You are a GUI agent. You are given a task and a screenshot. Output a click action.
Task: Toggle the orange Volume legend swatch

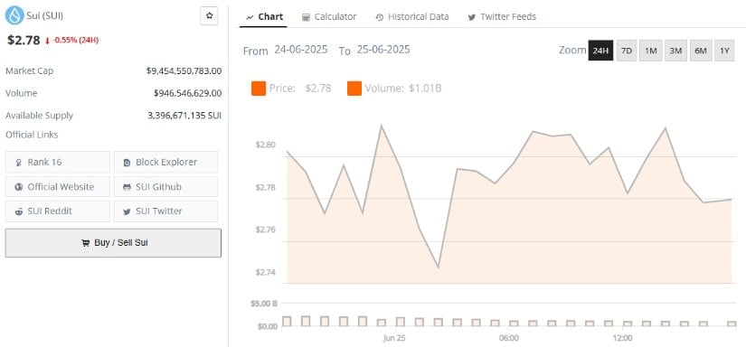click(x=354, y=89)
